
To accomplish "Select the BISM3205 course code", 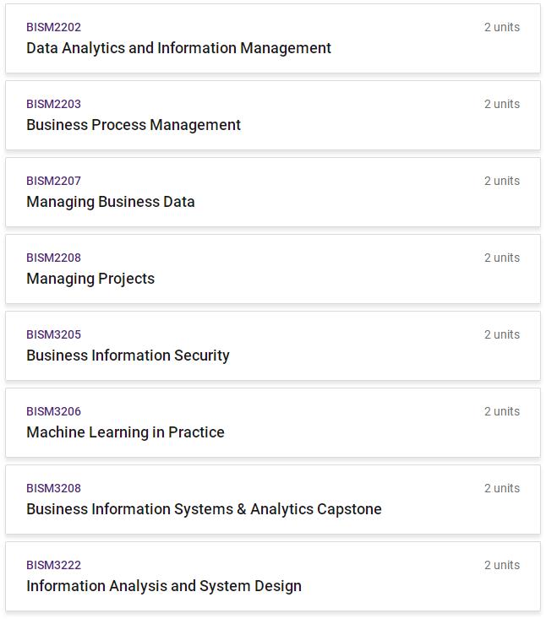I will (53, 334).
